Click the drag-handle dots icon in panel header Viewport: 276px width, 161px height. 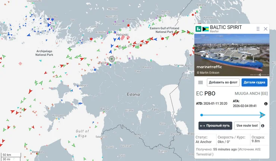(x=258, y=29)
